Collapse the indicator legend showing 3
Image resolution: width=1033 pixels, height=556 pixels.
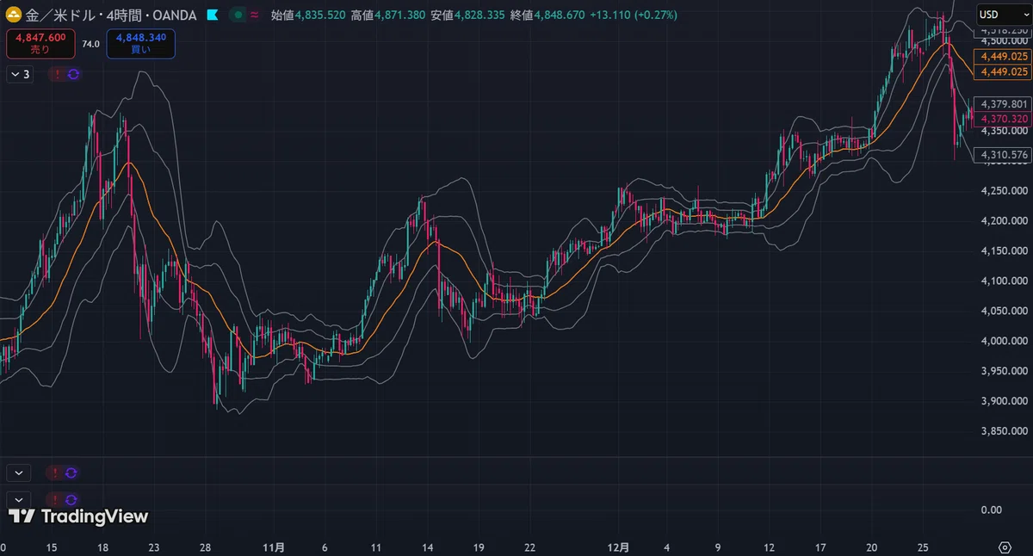point(20,75)
